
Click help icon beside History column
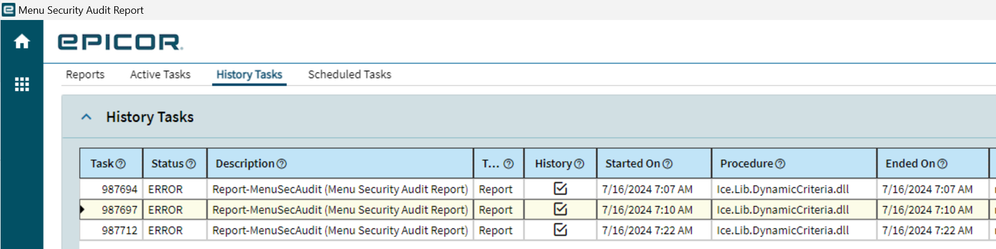[x=579, y=164]
